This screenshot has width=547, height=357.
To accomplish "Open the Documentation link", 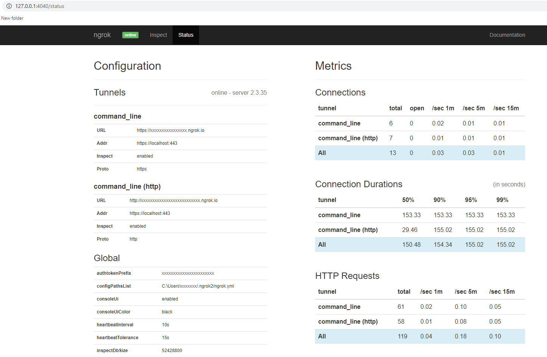I will click(x=507, y=35).
